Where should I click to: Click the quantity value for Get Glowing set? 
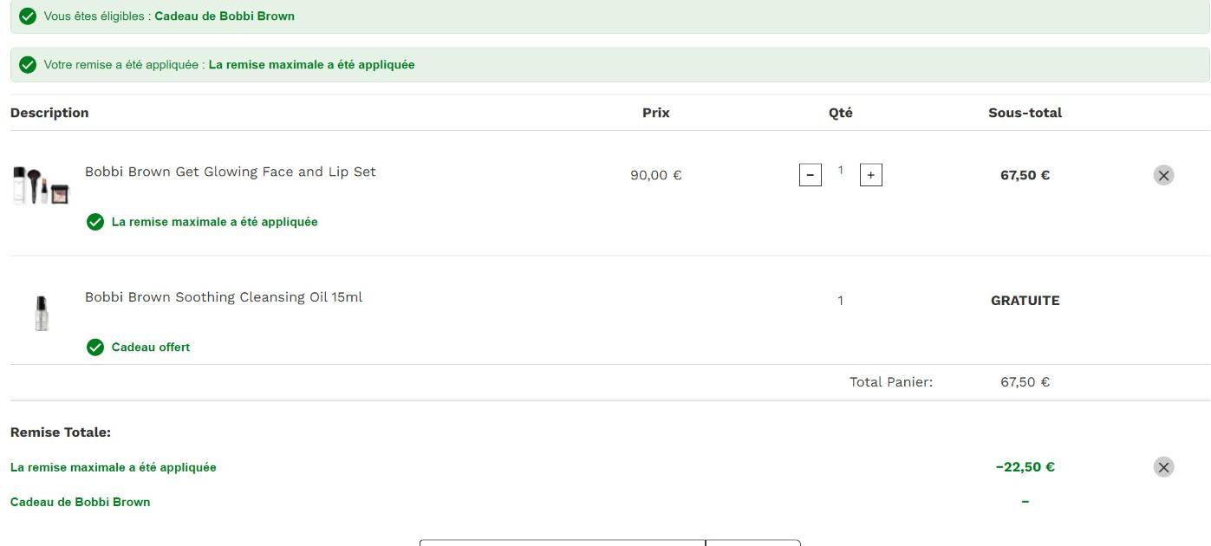(840, 171)
